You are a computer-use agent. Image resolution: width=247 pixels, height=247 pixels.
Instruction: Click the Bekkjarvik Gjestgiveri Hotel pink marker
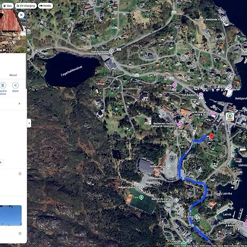click(212, 113)
